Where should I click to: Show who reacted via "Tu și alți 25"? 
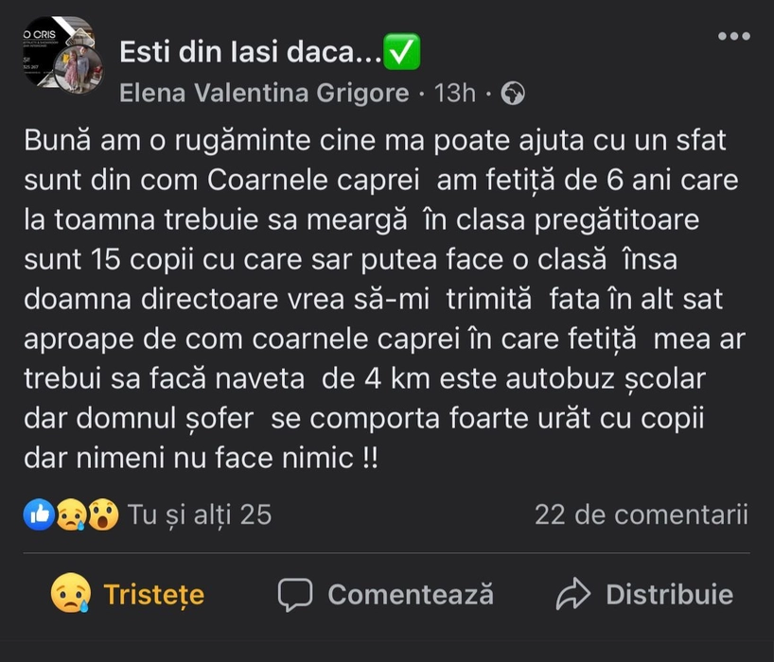(199, 514)
